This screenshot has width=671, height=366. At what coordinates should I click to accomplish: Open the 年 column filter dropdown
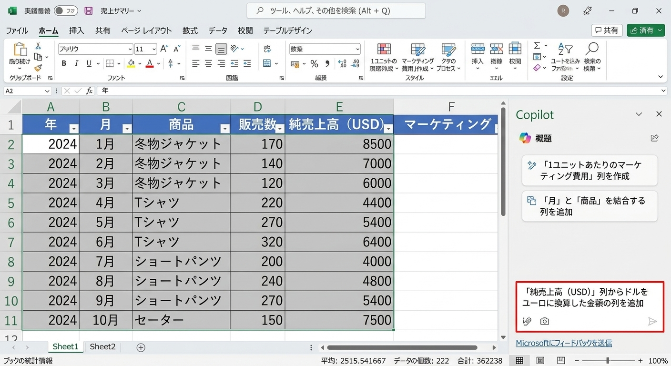tap(73, 128)
